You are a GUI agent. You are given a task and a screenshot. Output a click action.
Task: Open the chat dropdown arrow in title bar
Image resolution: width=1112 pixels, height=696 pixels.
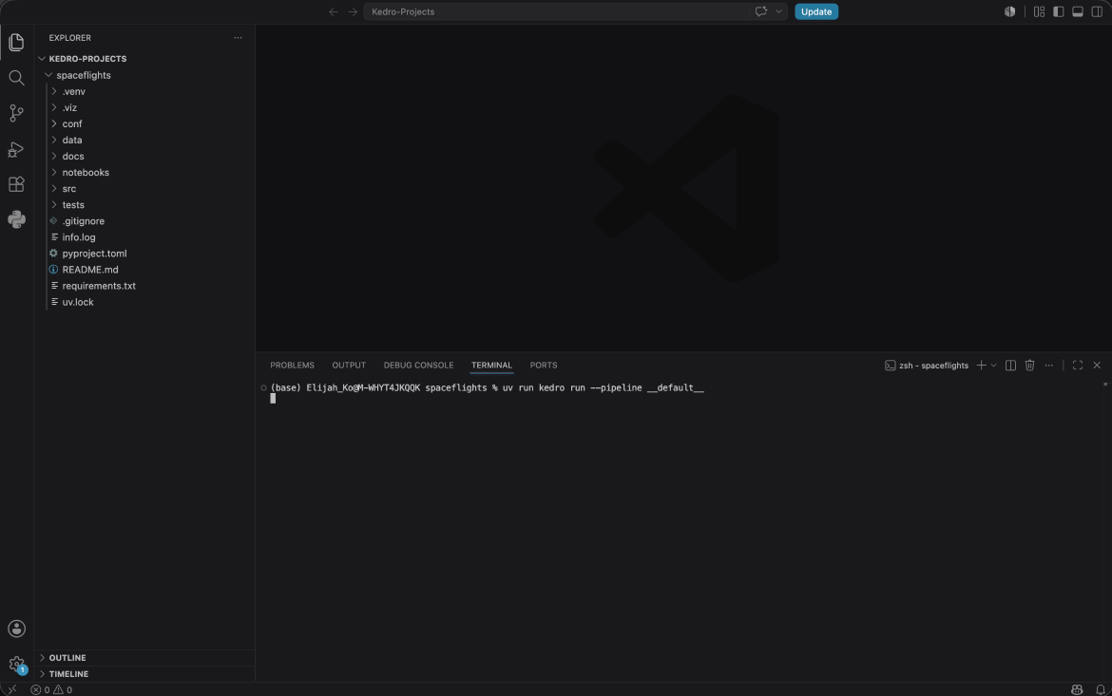[x=778, y=11]
